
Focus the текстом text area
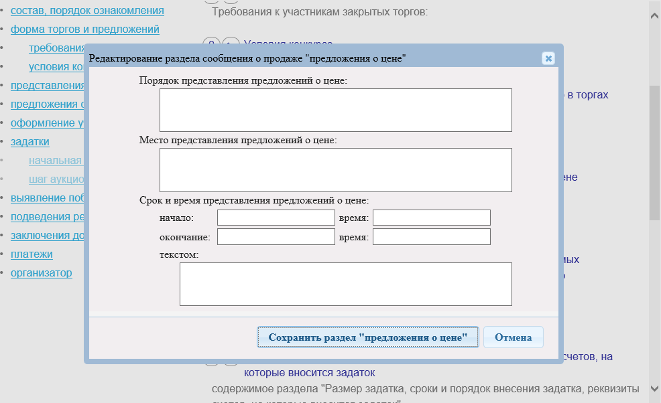click(x=345, y=284)
